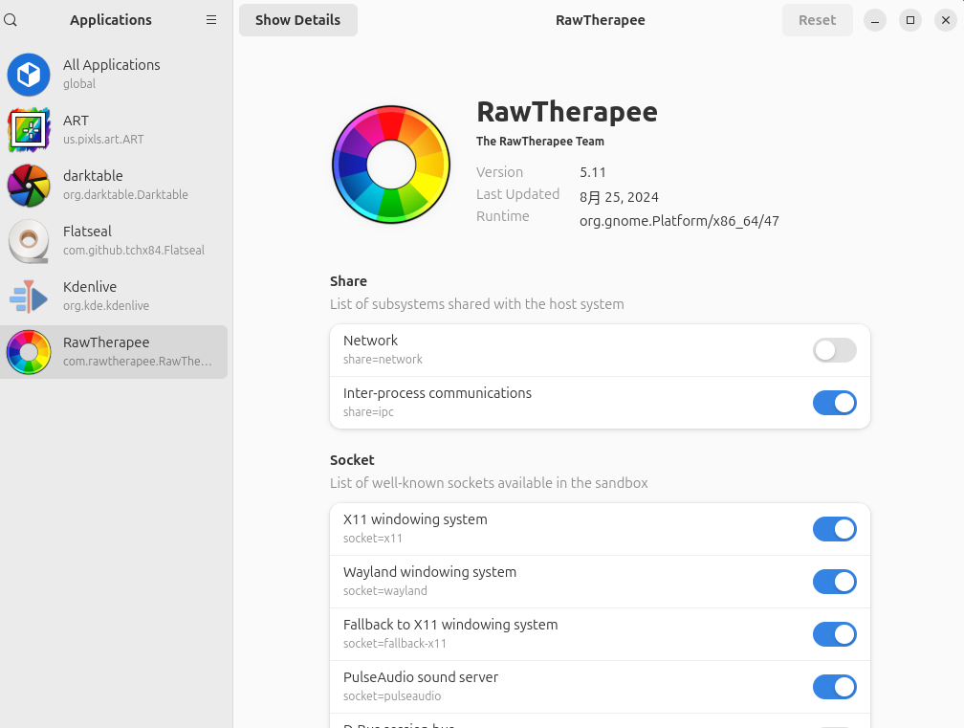Open the hamburger menu in sidebar header
This screenshot has height=728, width=964.
tap(210, 20)
